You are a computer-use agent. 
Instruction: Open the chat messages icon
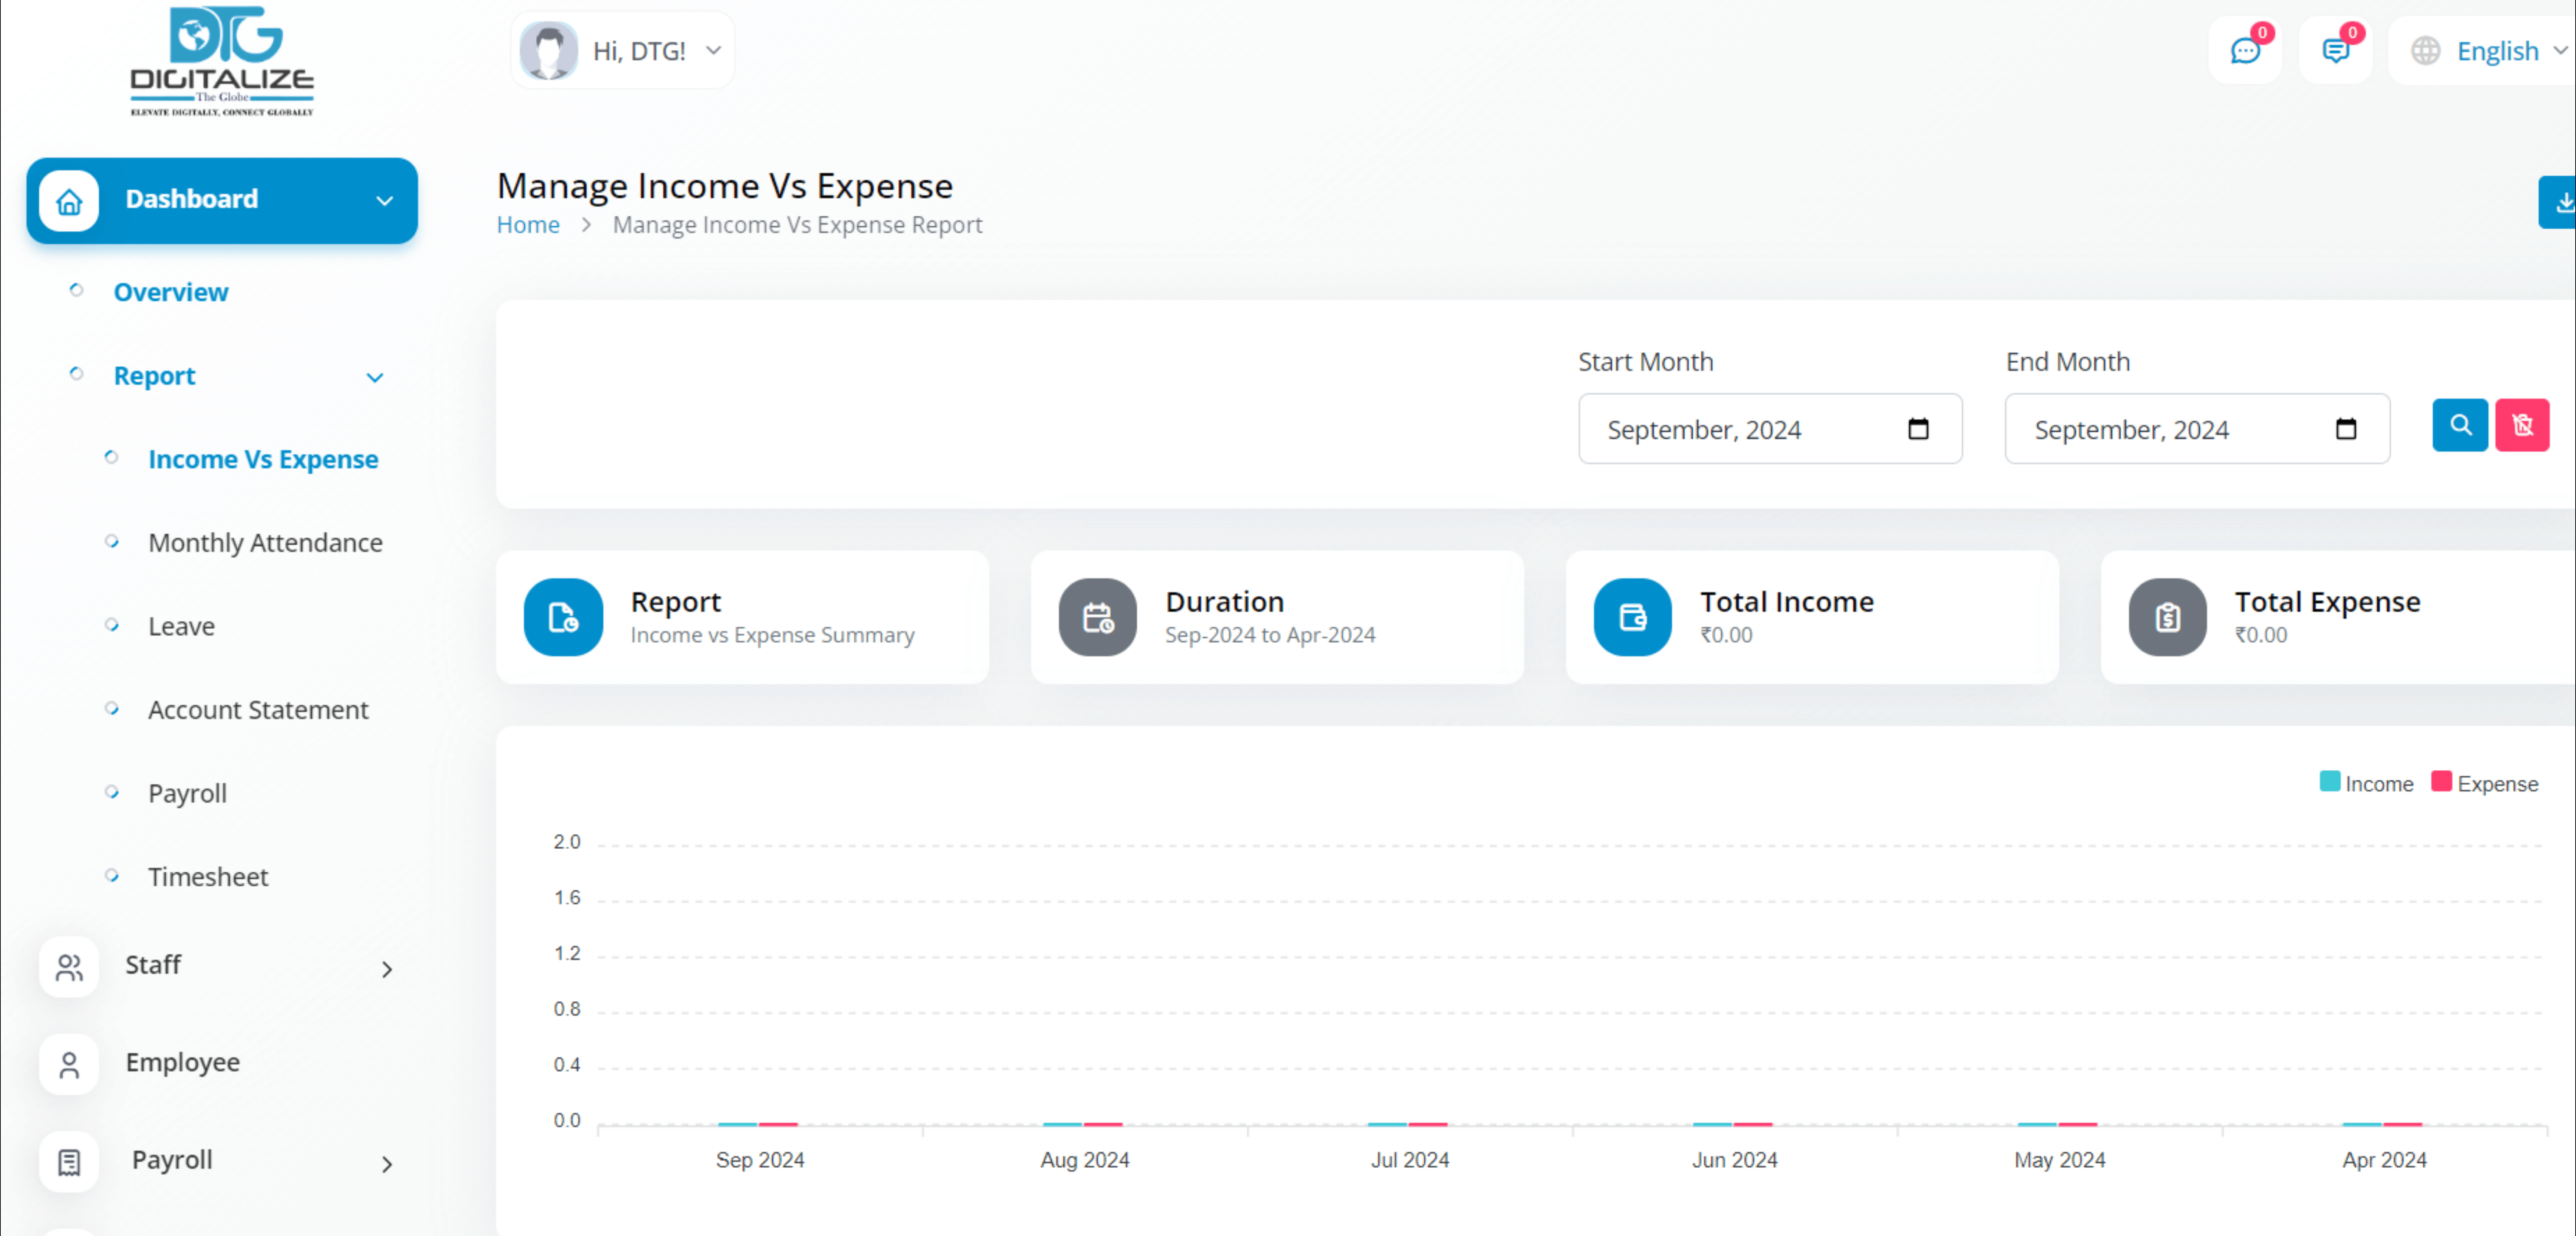pos(2245,51)
